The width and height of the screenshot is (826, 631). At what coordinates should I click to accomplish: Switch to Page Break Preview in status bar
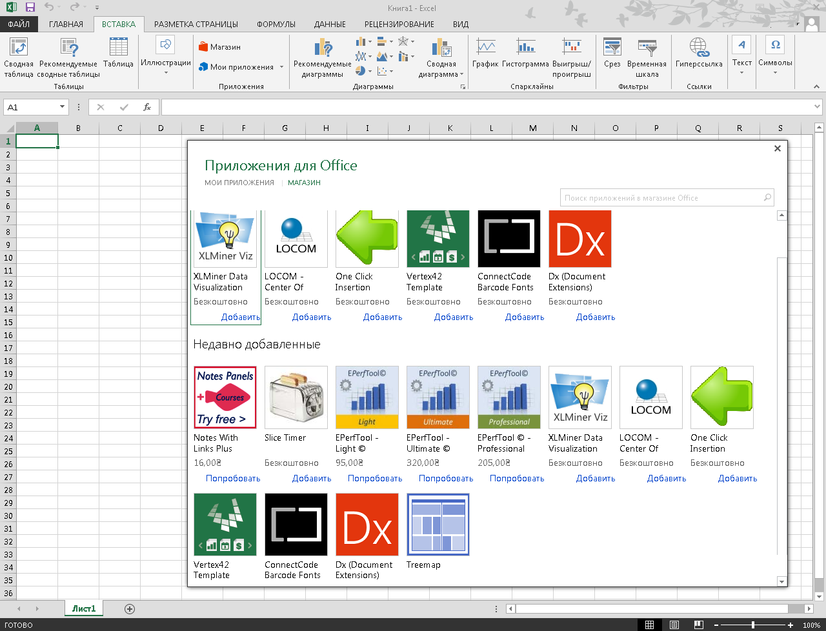pyautogui.click(x=699, y=625)
